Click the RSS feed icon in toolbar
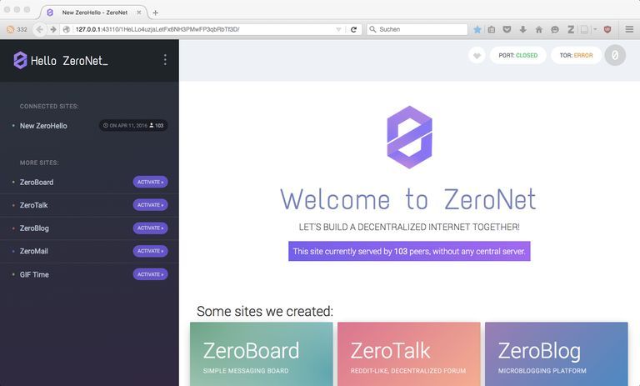The width and height of the screenshot is (640, 386). pos(11,29)
